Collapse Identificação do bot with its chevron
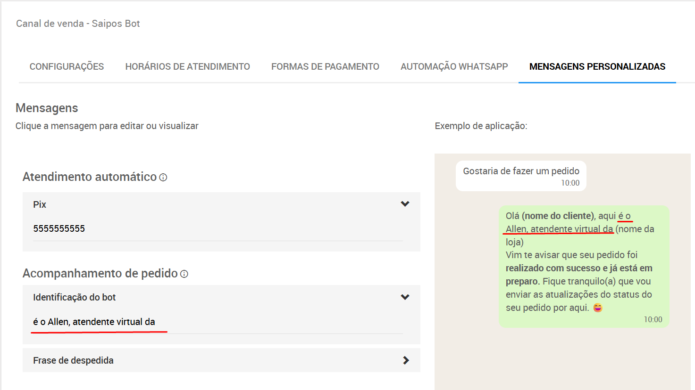695x390 pixels. (x=405, y=297)
